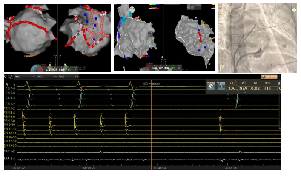Select the PEN 5-6 channel label
This screenshot has height=176, width=301.
10,117
